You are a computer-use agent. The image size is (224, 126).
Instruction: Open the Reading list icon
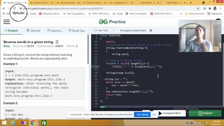point(209,14)
